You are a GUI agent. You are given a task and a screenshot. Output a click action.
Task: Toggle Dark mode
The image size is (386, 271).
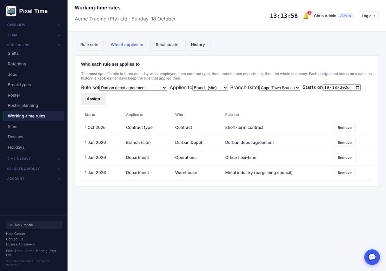pyautogui.click(x=34, y=225)
